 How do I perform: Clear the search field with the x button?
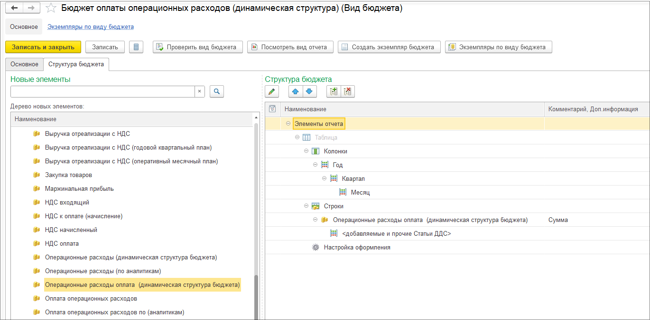click(x=200, y=91)
